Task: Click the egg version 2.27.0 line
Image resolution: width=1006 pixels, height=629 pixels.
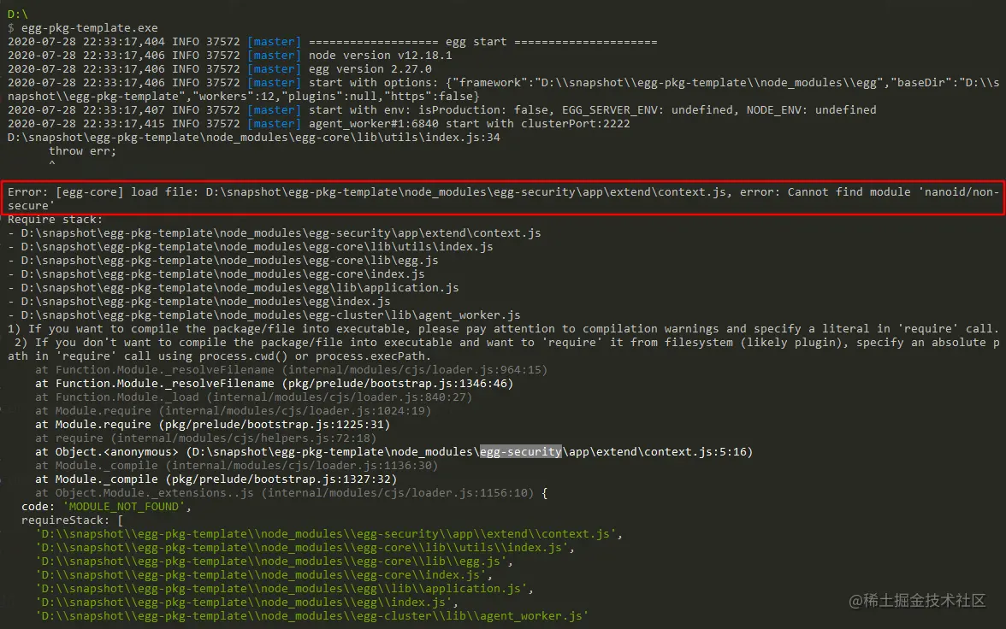Action: [x=219, y=69]
